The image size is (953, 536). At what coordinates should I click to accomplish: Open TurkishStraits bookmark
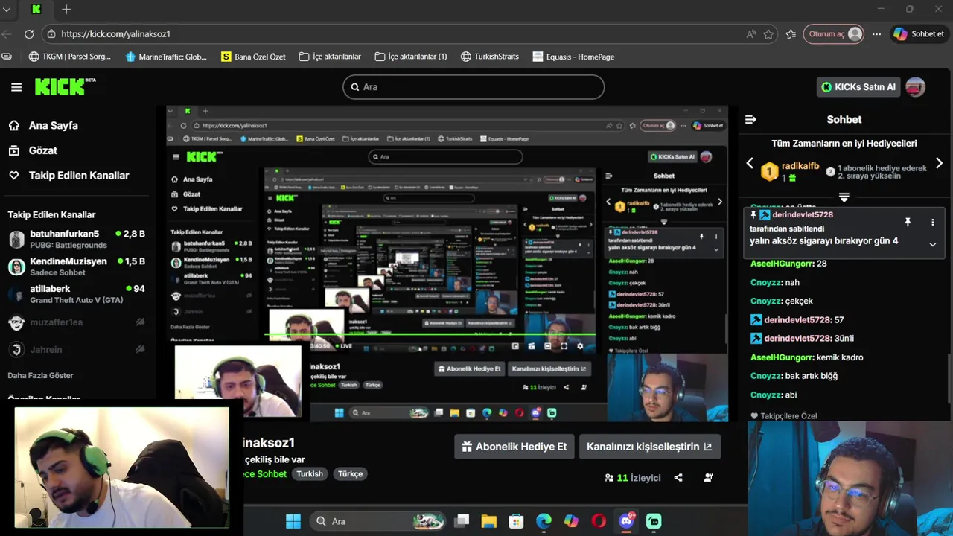489,57
